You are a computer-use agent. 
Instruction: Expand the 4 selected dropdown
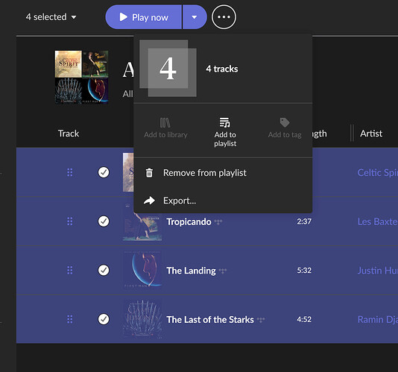point(51,17)
